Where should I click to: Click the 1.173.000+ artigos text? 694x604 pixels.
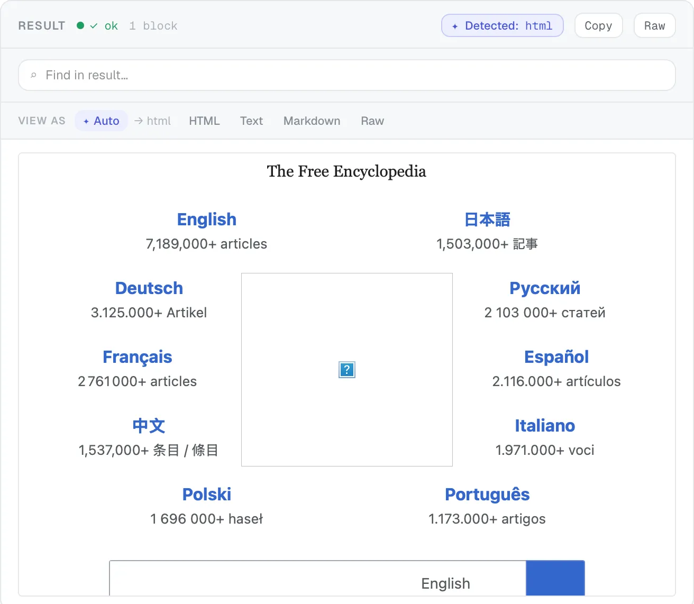coord(487,519)
